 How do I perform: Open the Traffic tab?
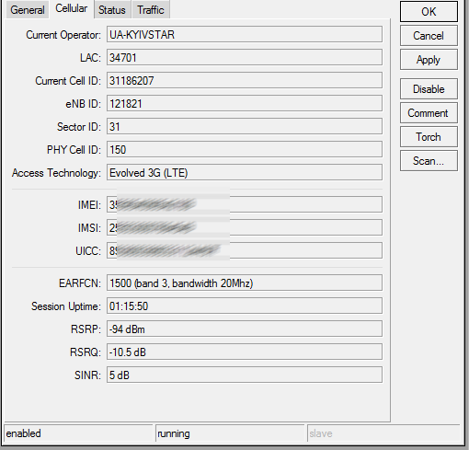(x=151, y=10)
